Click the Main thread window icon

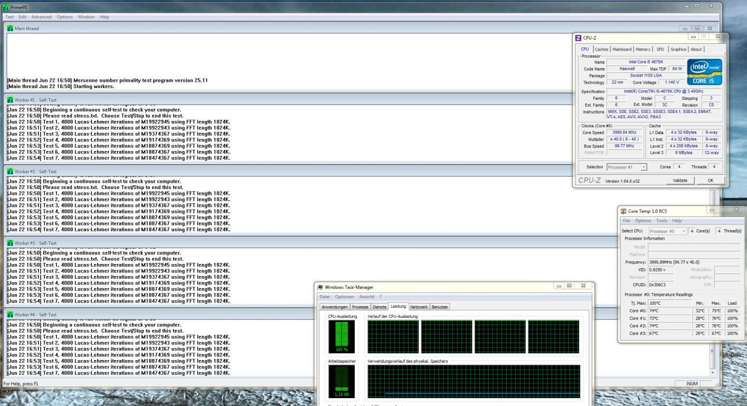[10, 28]
